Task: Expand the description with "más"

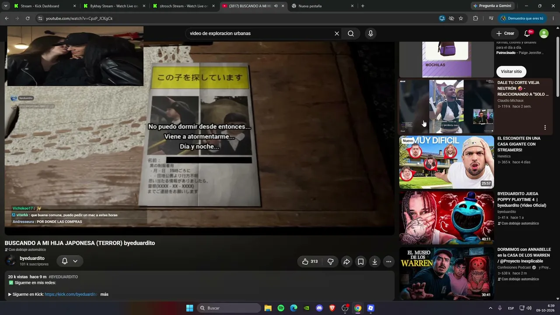Action: [104, 294]
